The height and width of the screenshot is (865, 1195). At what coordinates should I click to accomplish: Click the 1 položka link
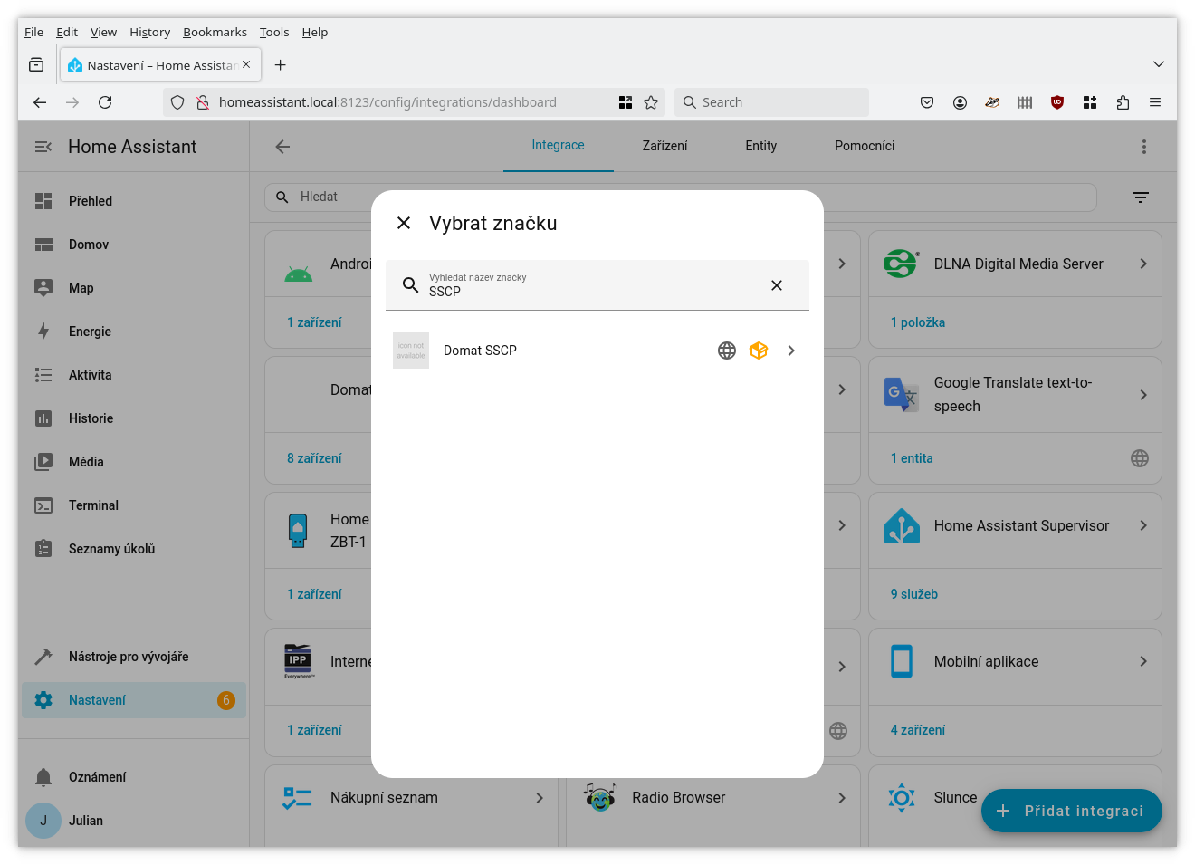point(917,322)
